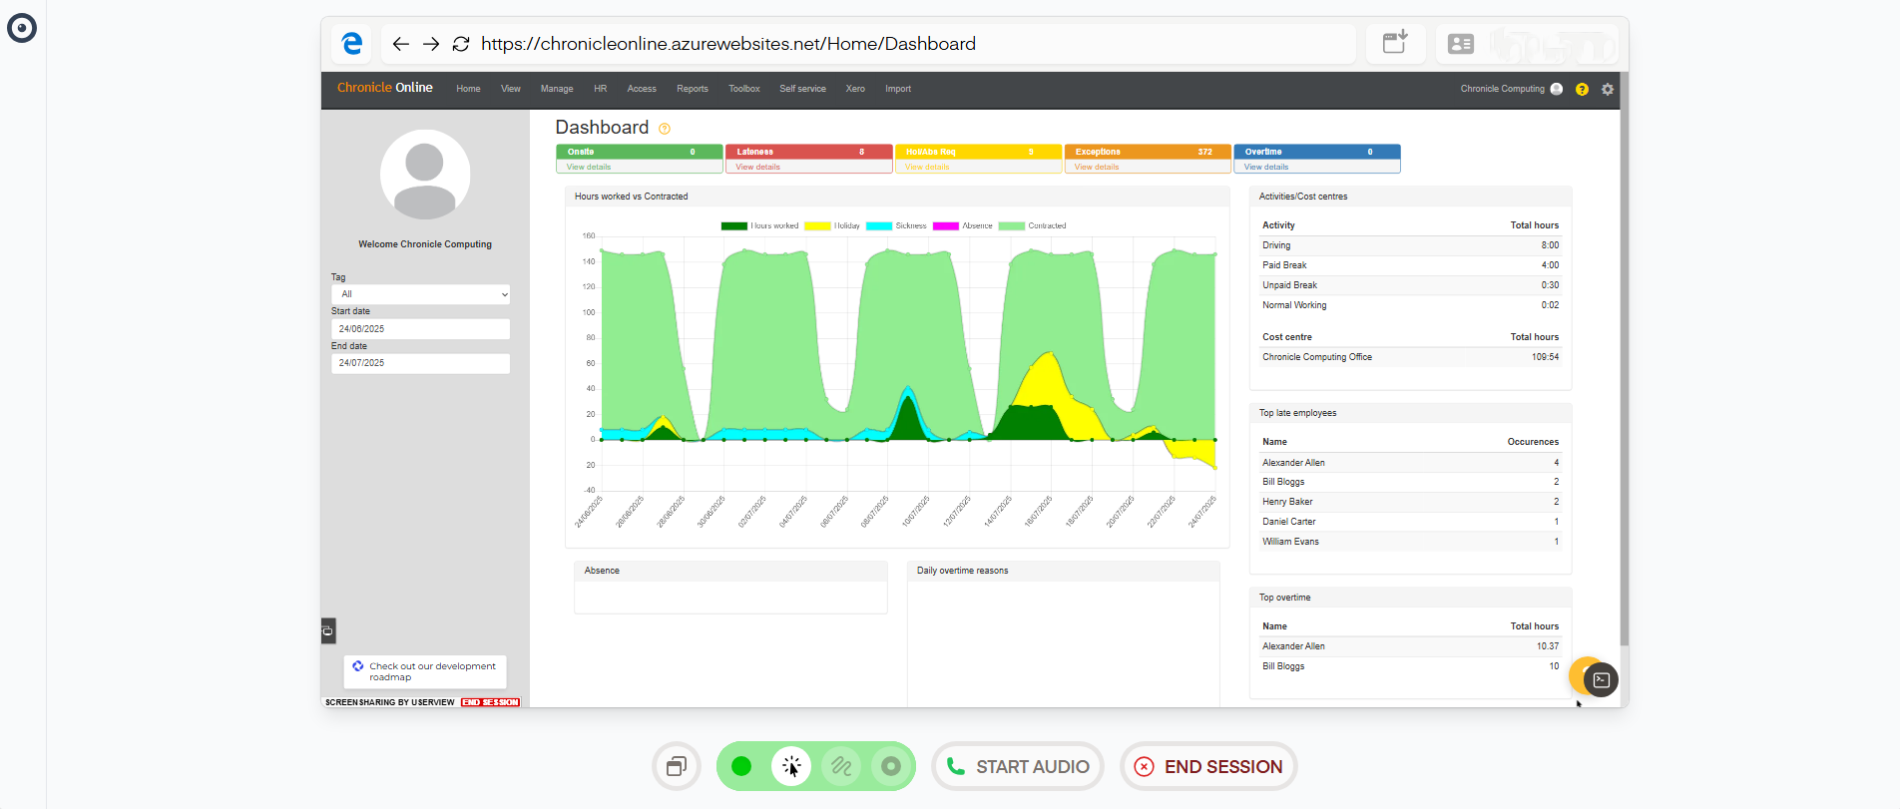1900x809 pixels.
Task: Click the Dashboard title help icon
Action: pos(665,129)
